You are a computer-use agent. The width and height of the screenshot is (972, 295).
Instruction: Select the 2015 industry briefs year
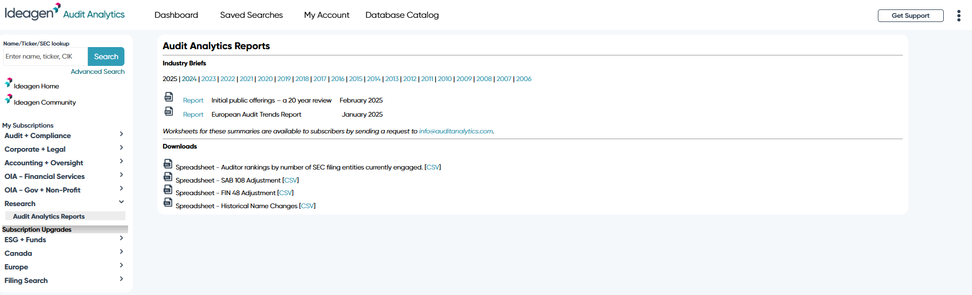356,79
